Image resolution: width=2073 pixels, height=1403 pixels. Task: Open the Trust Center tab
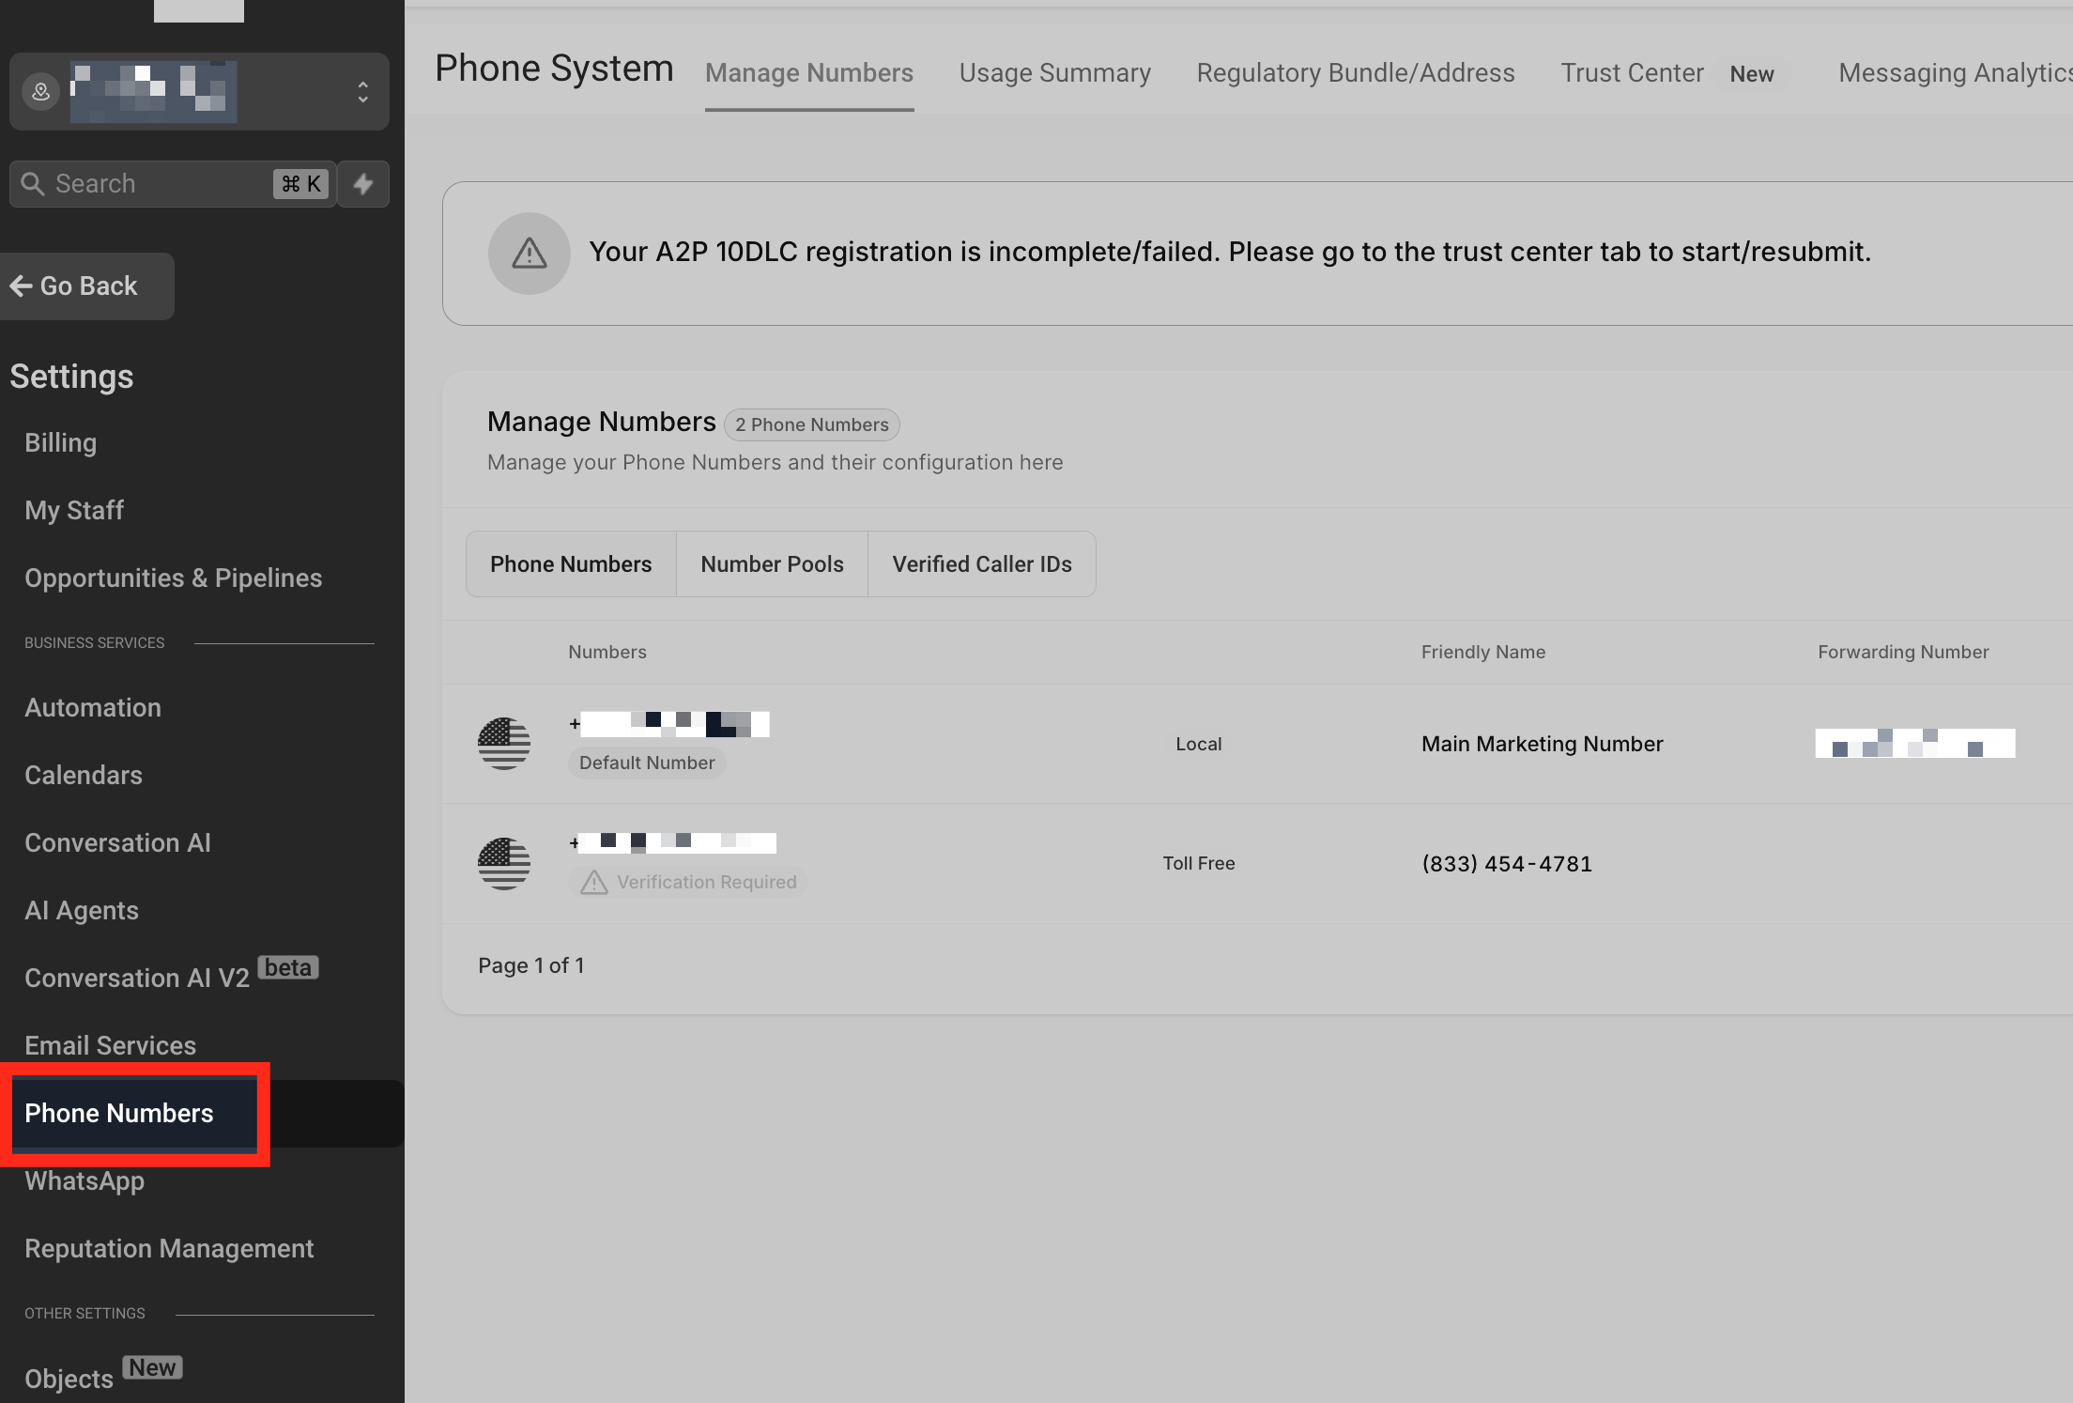tap(1632, 73)
